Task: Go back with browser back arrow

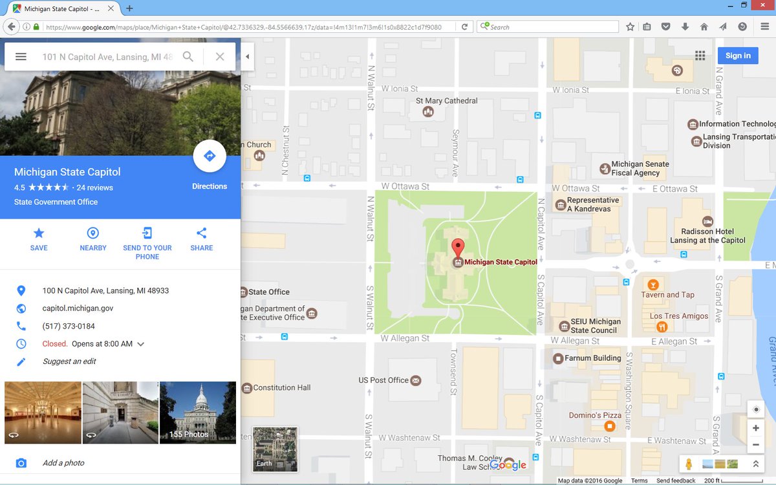Action: (x=11, y=27)
